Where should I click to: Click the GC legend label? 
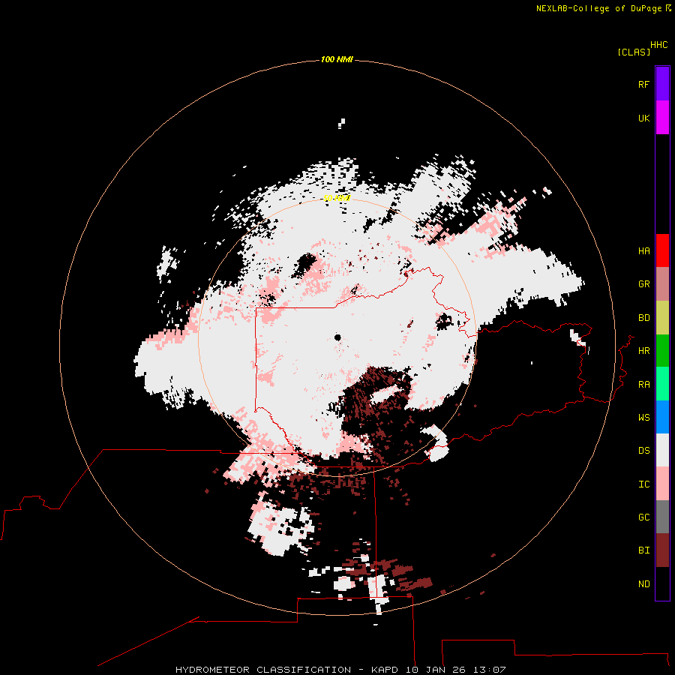[643, 517]
